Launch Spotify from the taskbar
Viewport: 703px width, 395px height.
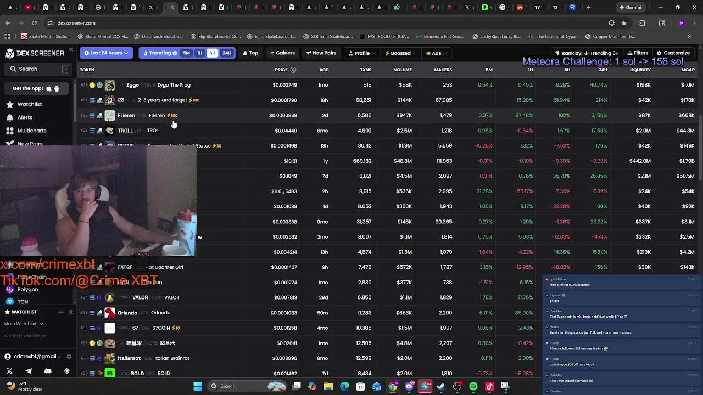(473, 386)
